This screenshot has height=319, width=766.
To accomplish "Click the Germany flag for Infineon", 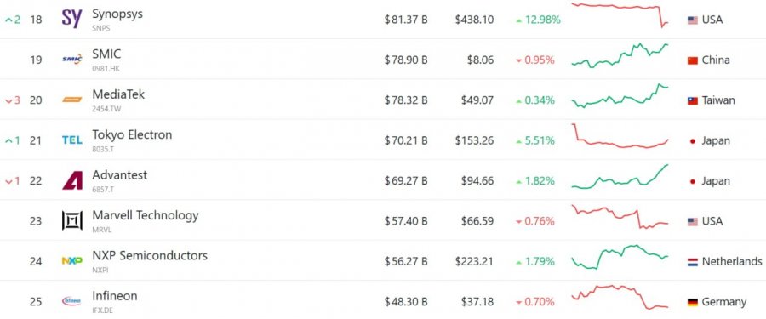I will click(692, 302).
